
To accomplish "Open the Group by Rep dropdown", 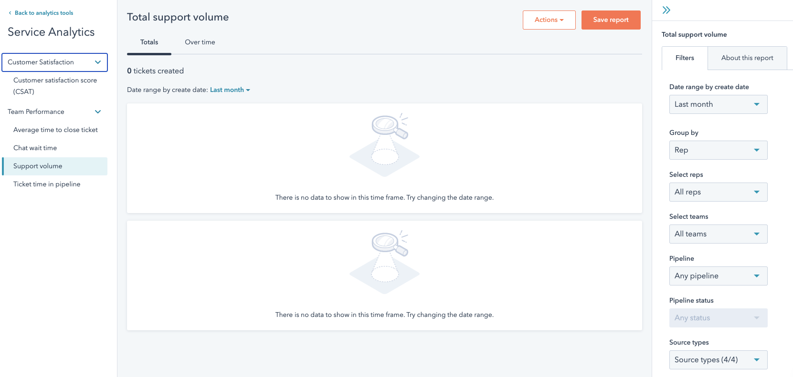I will [718, 150].
